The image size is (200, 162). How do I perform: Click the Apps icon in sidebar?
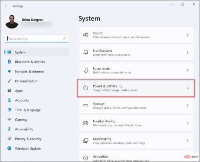tap(9, 91)
